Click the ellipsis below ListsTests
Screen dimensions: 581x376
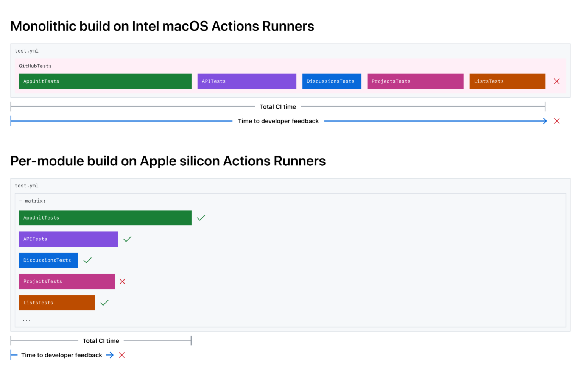tap(26, 320)
